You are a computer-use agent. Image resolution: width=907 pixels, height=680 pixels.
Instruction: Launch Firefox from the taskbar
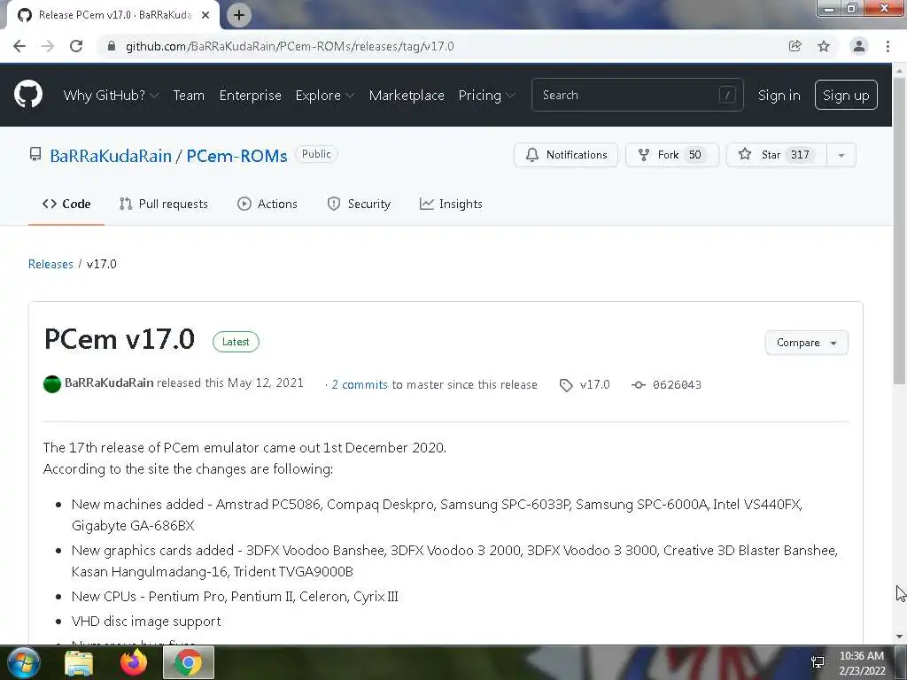134,662
